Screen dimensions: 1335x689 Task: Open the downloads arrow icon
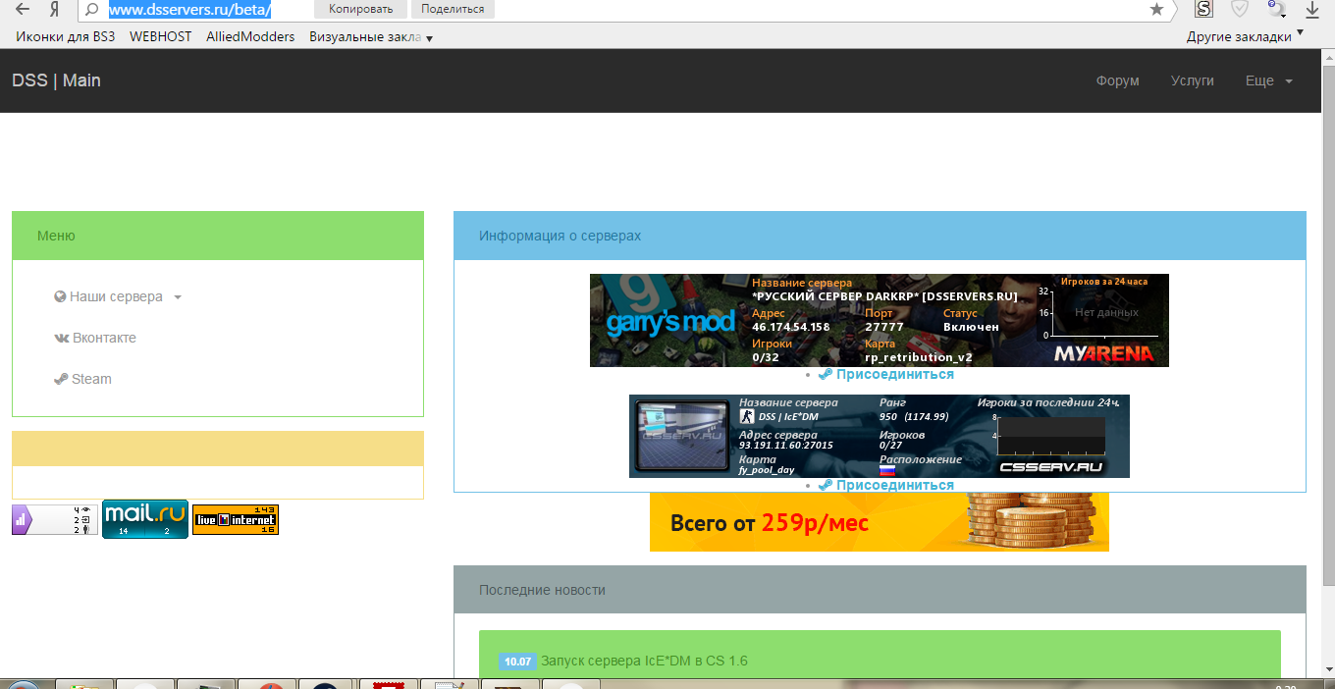[x=1312, y=9]
